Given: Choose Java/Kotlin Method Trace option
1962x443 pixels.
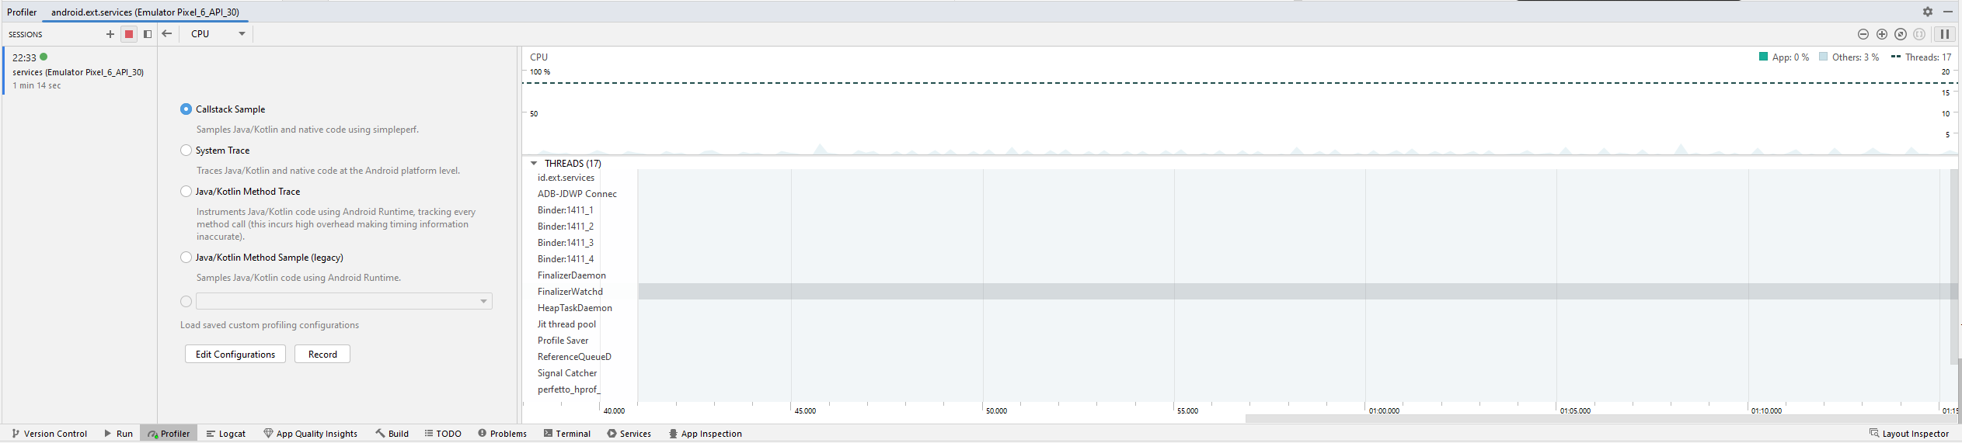Looking at the screenshot, I should click(186, 192).
